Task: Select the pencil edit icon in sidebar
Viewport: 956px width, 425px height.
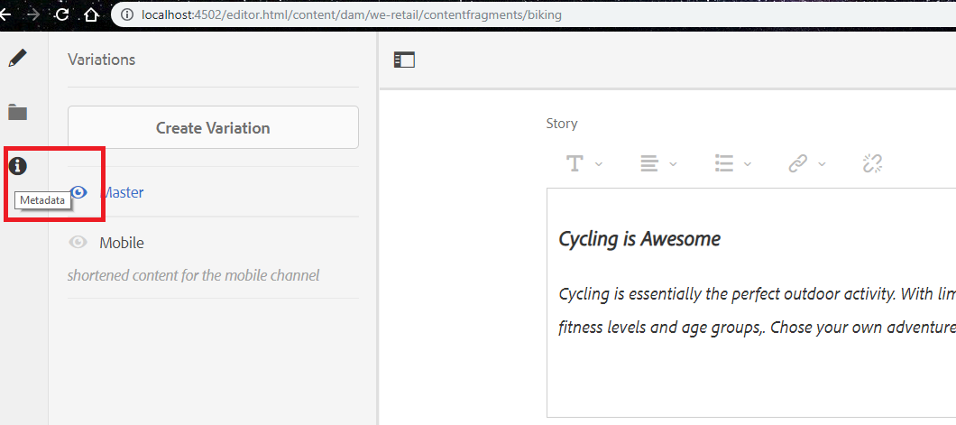Action: (x=18, y=59)
